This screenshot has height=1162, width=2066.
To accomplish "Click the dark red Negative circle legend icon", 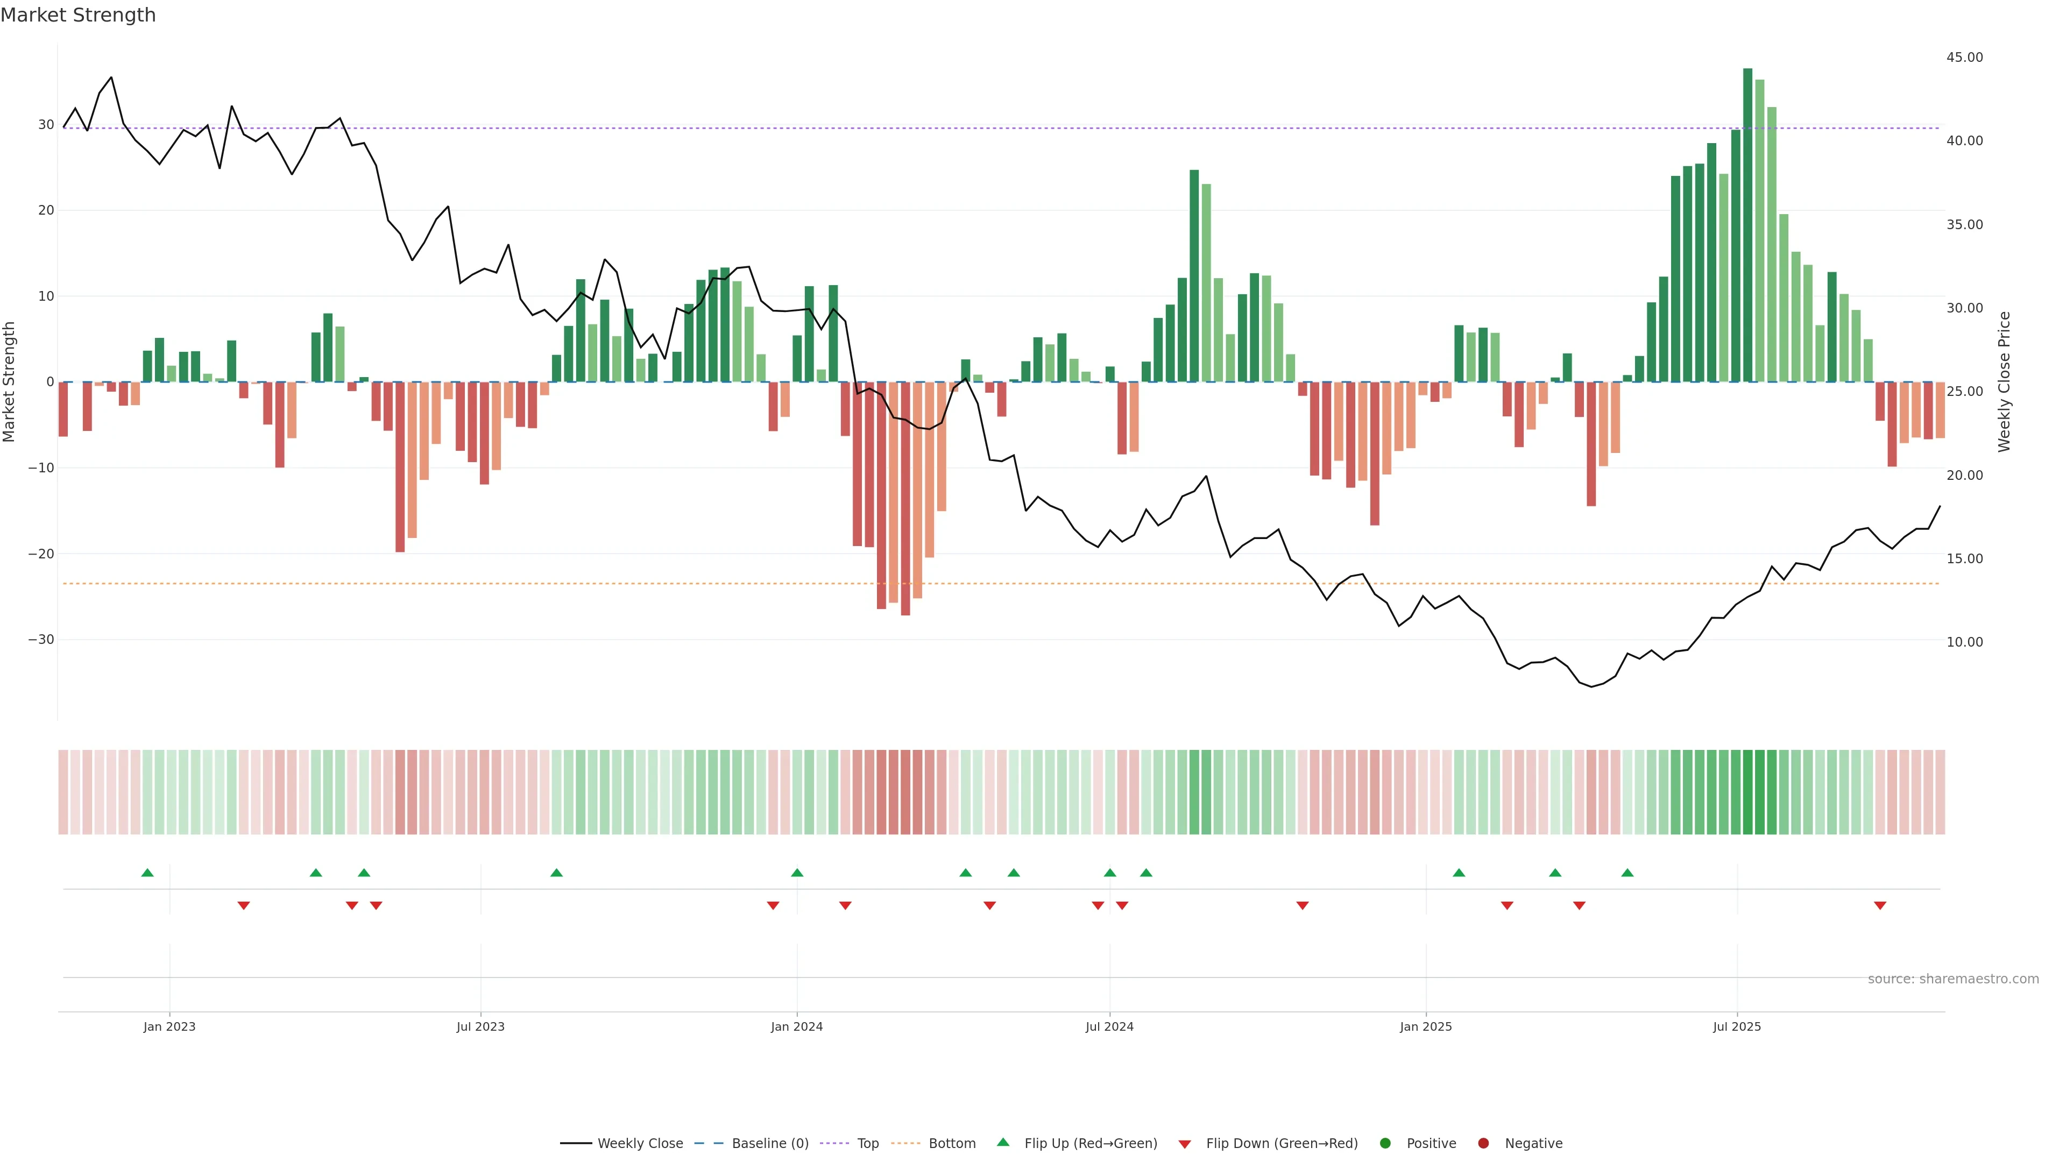I will 1483,1144.
